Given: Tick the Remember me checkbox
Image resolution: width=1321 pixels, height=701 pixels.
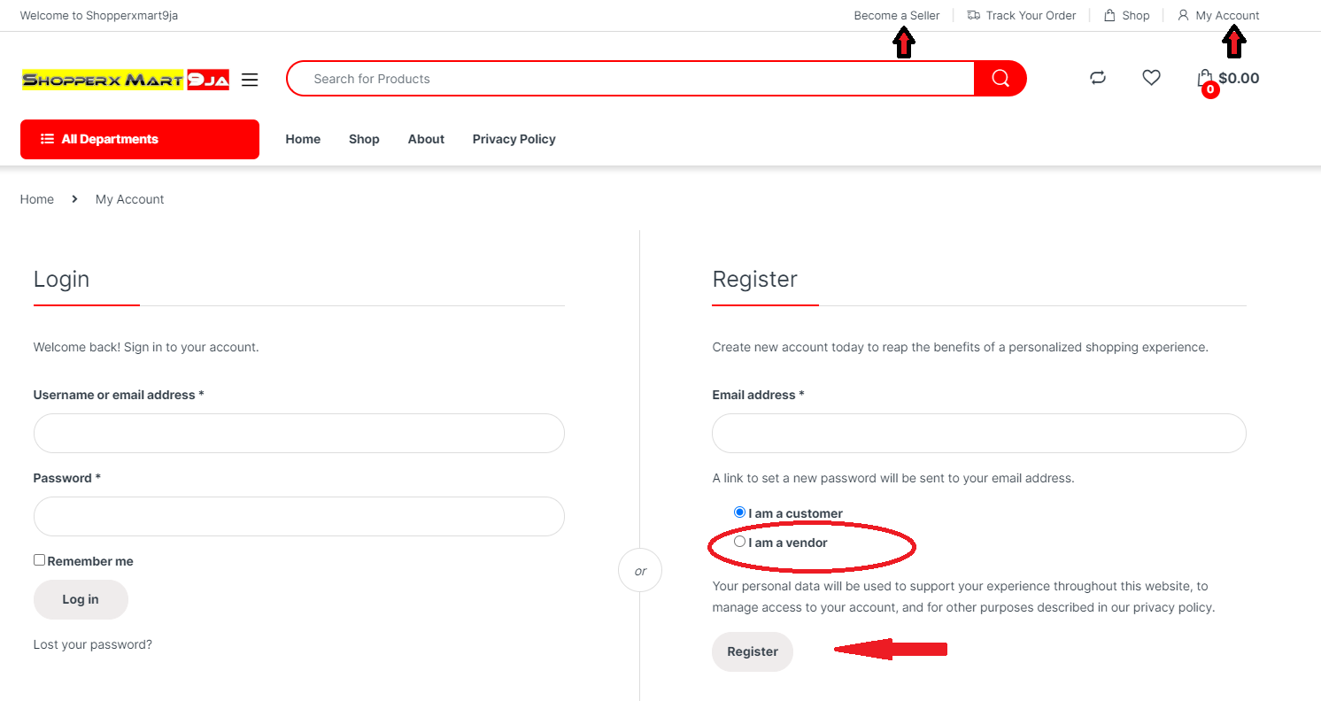Looking at the screenshot, I should point(39,560).
